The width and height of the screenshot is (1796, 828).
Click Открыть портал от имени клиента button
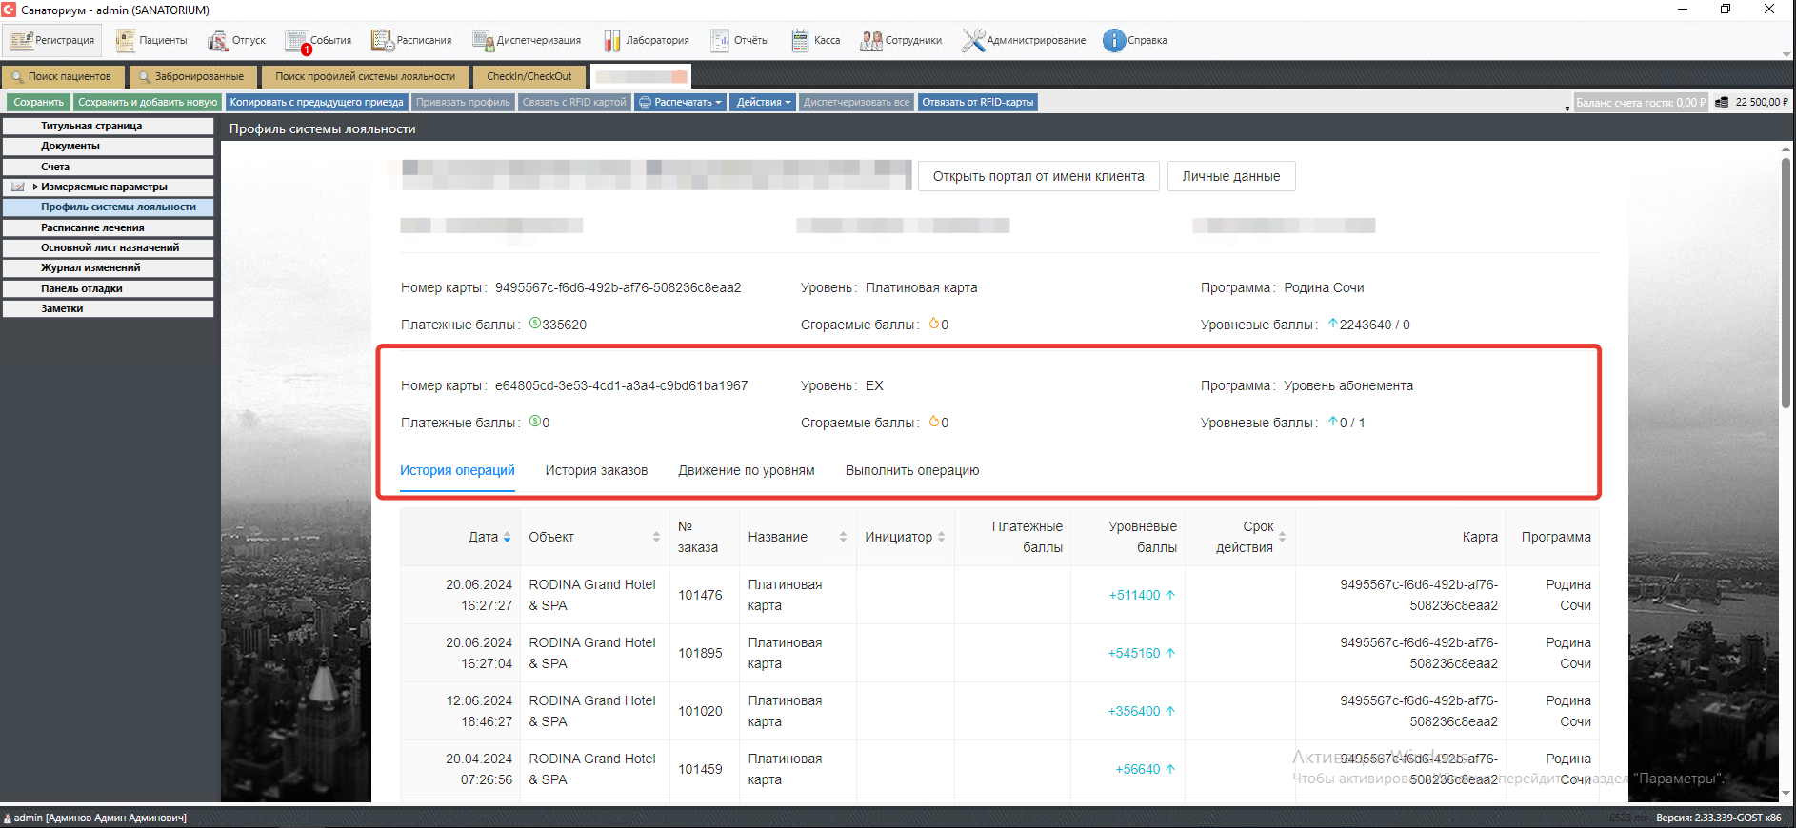[1038, 176]
